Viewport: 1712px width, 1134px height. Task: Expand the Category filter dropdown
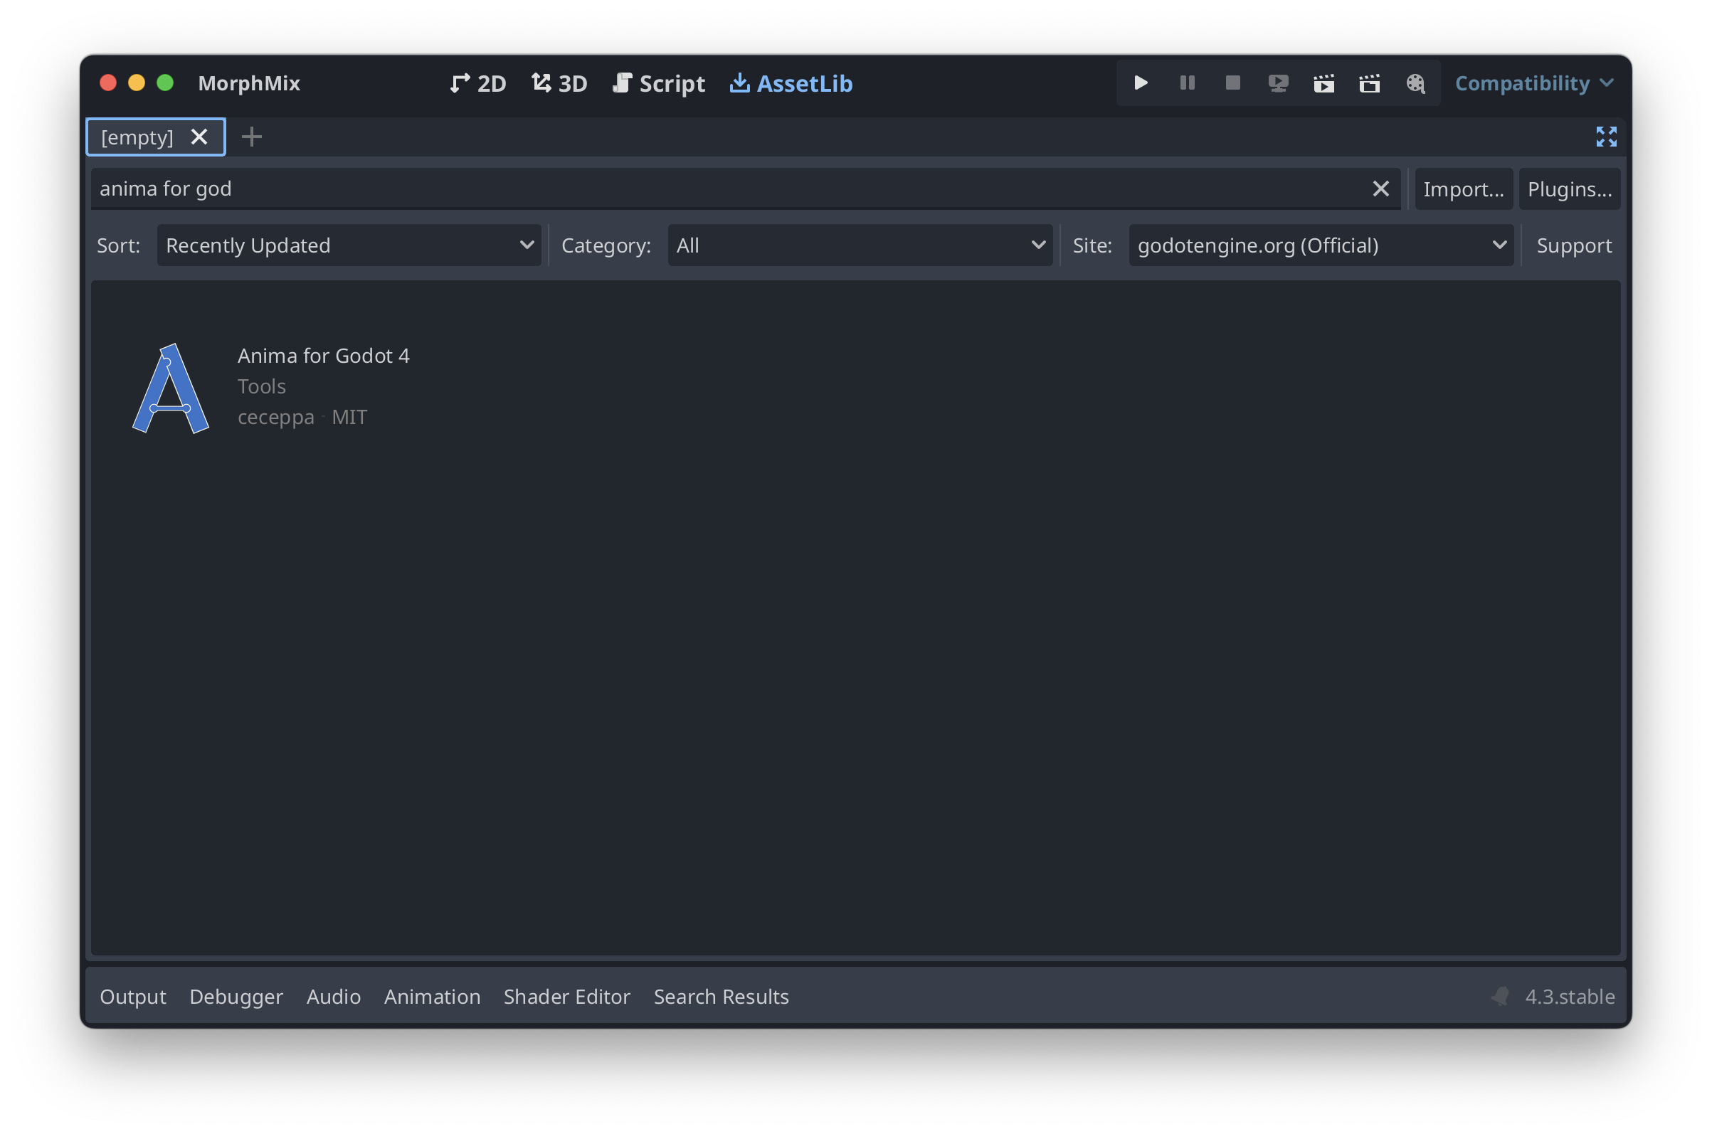point(859,244)
